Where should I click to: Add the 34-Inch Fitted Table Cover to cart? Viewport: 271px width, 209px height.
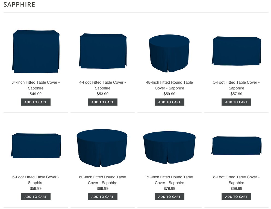tap(36, 102)
